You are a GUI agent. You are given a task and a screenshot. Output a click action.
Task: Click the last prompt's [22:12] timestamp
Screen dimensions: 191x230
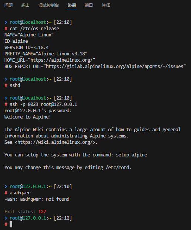(63, 218)
